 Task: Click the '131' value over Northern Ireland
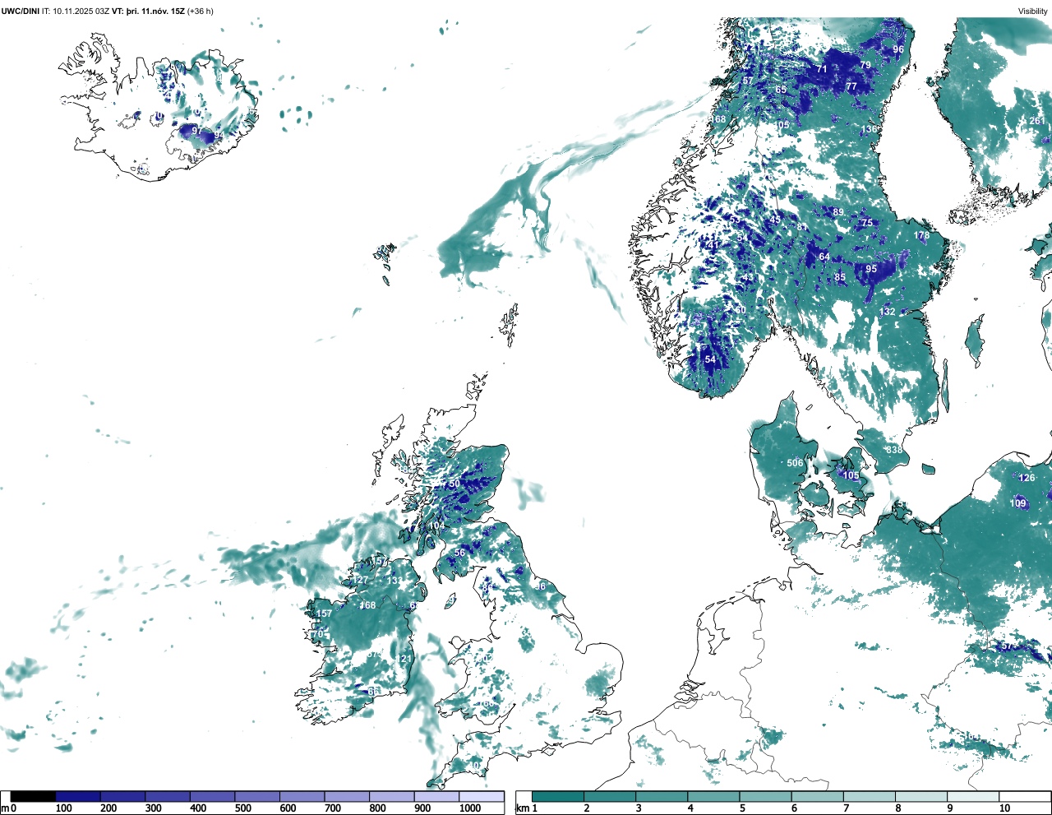pos(395,581)
